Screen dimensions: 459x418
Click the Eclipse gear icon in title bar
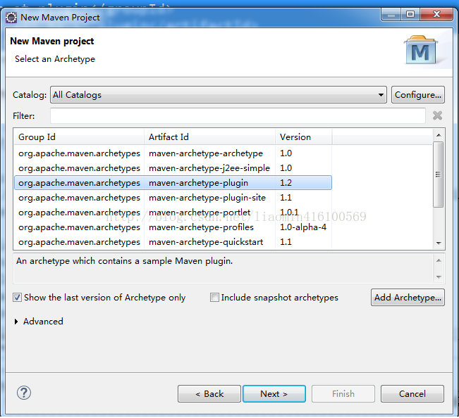click(x=11, y=18)
